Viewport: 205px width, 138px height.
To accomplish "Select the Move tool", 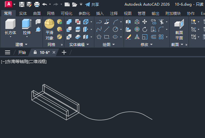I will point(144,22).
